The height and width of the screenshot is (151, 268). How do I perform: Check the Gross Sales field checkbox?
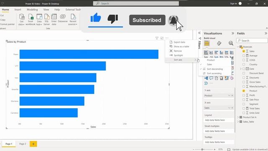pos(244,82)
